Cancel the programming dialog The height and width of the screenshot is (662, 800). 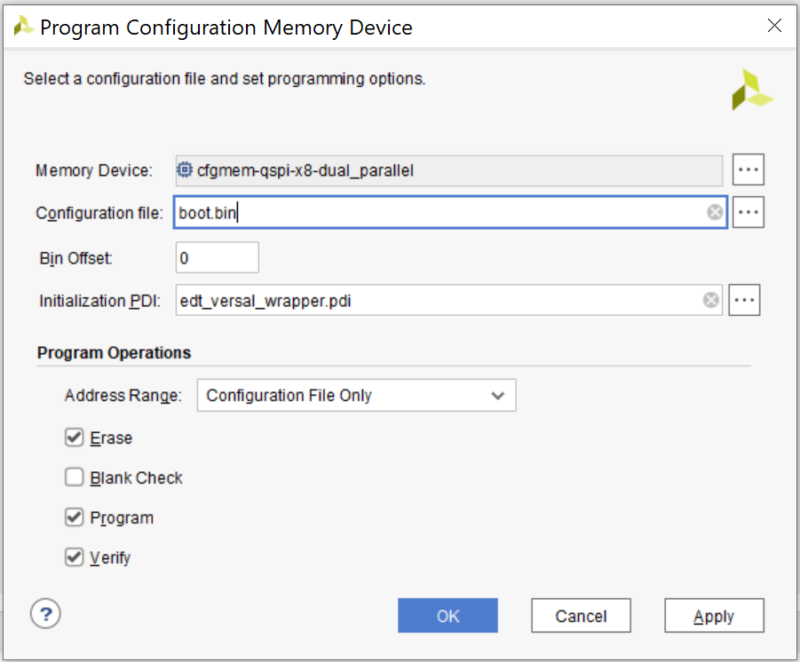pyautogui.click(x=581, y=616)
